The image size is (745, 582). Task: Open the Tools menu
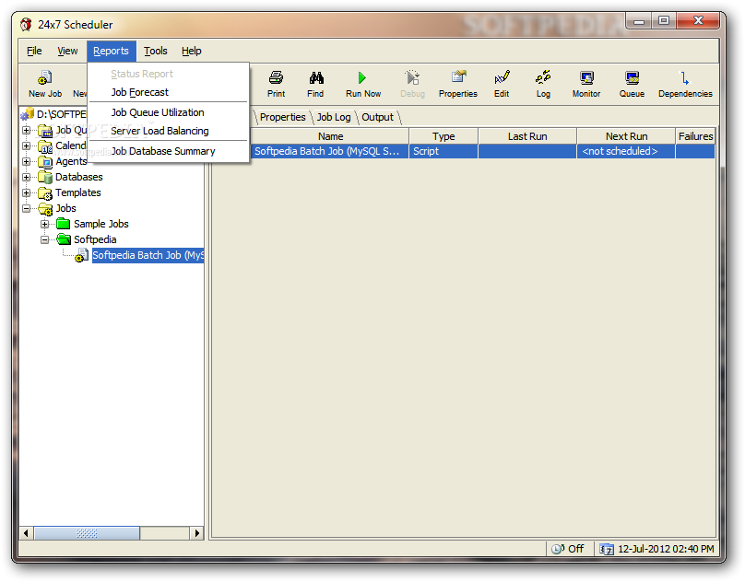[156, 51]
